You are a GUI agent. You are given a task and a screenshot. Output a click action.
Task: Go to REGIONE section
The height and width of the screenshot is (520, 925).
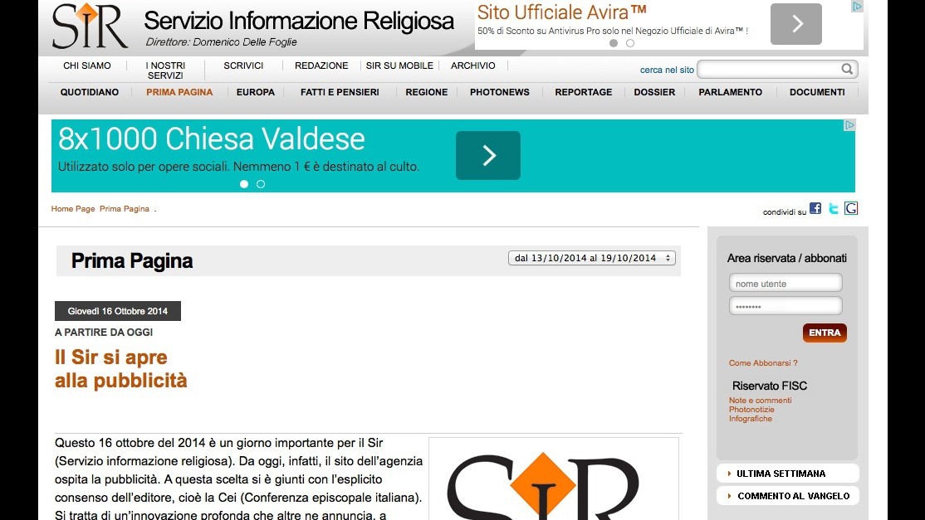pos(427,92)
